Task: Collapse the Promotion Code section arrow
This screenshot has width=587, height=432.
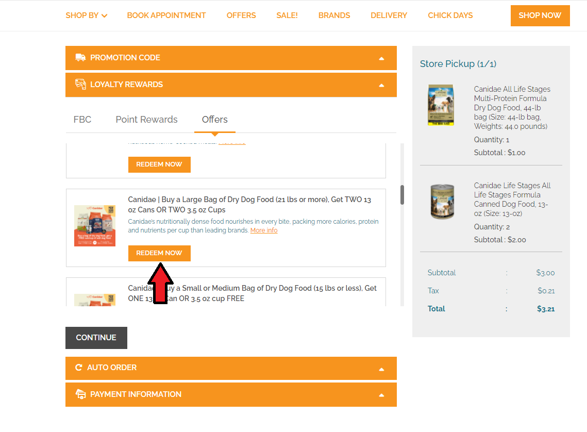Action: coord(381,58)
